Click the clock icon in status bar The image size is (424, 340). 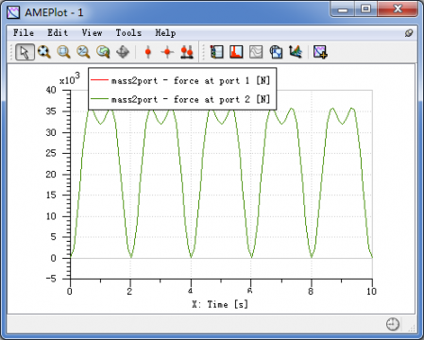(393, 324)
